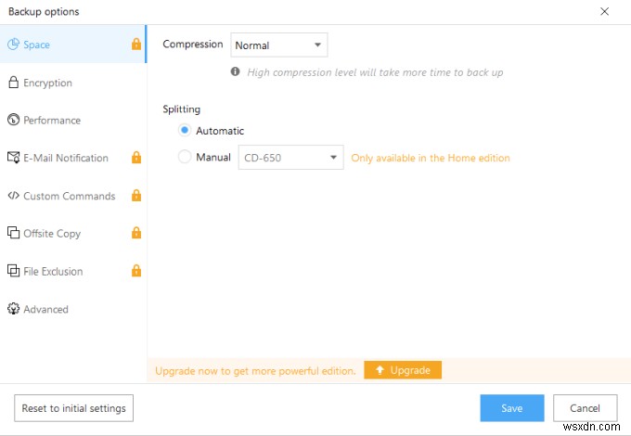This screenshot has height=436, width=631.
Task: Click the File Exclusion icon
Action: tap(14, 271)
